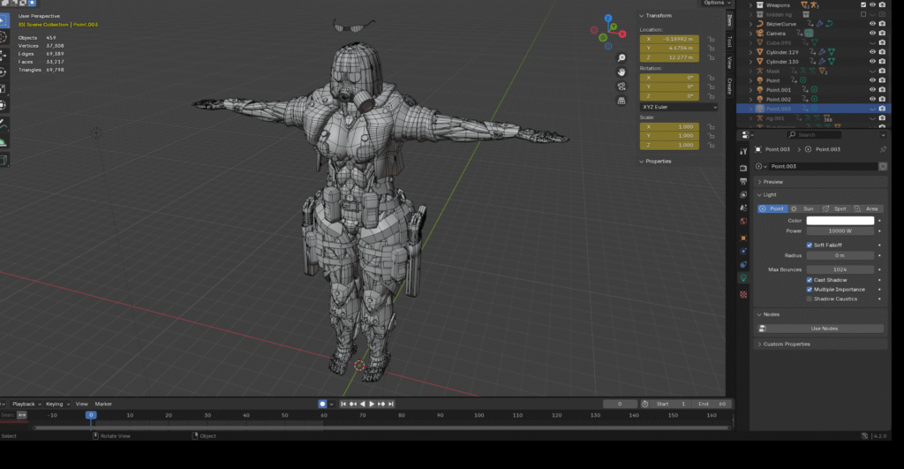
Task: Click the Use Nodes button
Action: [824, 329]
